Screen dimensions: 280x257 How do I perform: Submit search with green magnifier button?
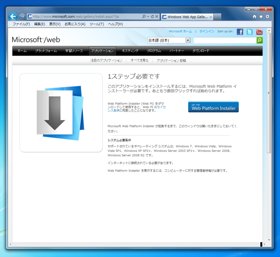pyautogui.click(x=259, y=40)
